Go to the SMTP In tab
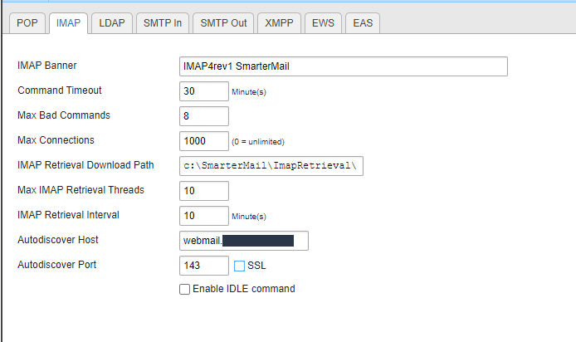 pos(162,23)
